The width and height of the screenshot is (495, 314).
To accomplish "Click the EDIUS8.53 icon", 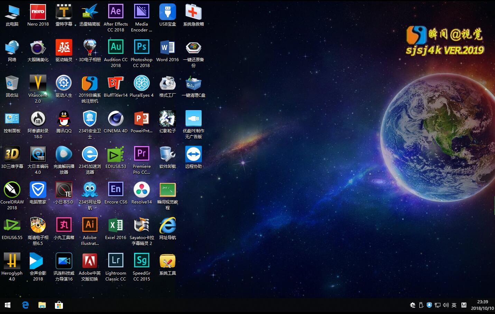I will click(116, 154).
